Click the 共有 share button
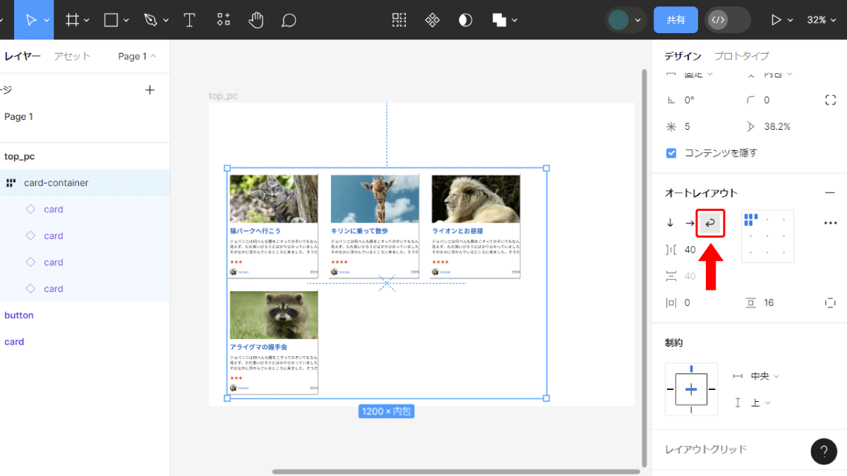 pos(676,20)
